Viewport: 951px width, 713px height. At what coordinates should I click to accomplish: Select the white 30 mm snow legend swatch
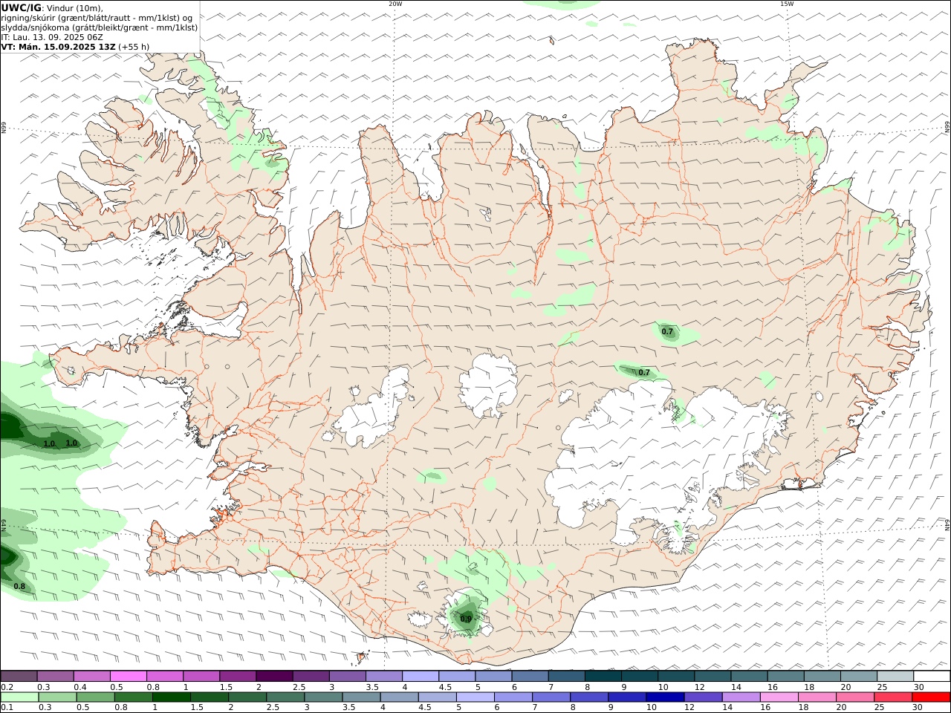(x=931, y=676)
